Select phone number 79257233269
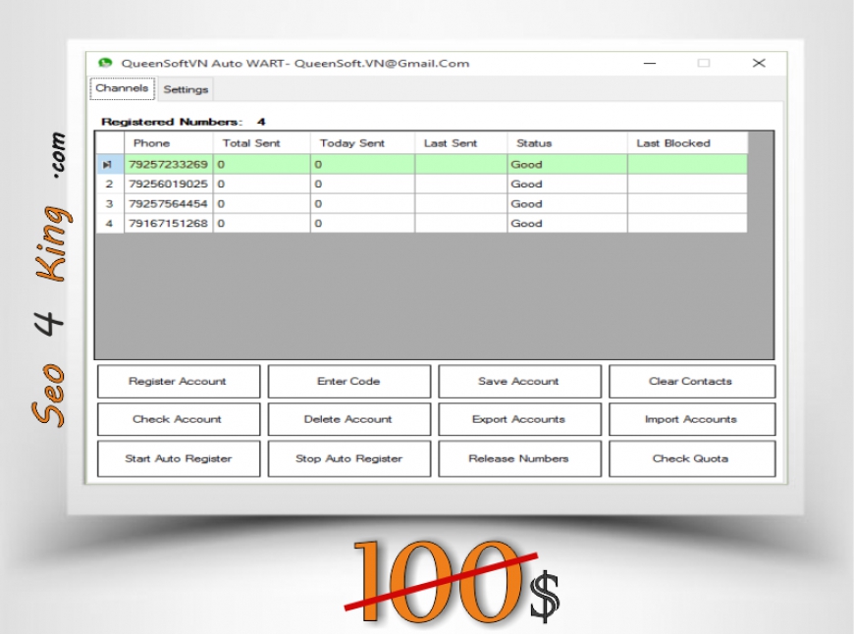Viewport: 854px width, 634px height. 168,165
